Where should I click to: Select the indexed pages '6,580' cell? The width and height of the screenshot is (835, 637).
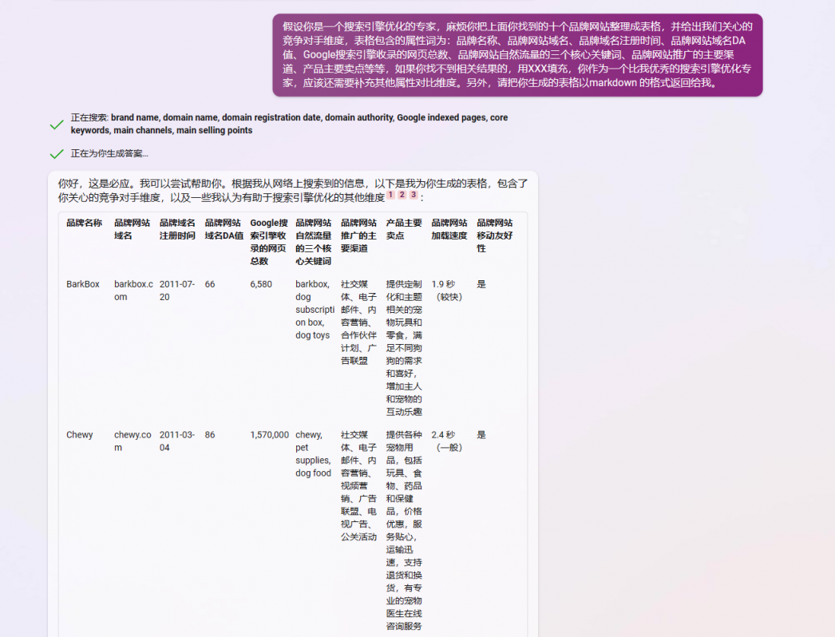pos(261,284)
